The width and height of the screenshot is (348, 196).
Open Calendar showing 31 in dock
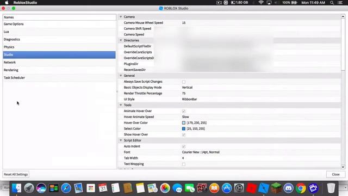103,188
